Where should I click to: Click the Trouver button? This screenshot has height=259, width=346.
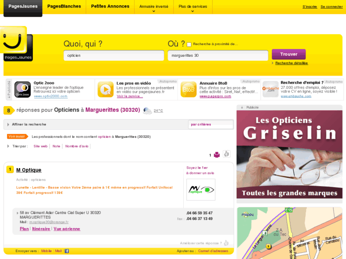click(288, 54)
